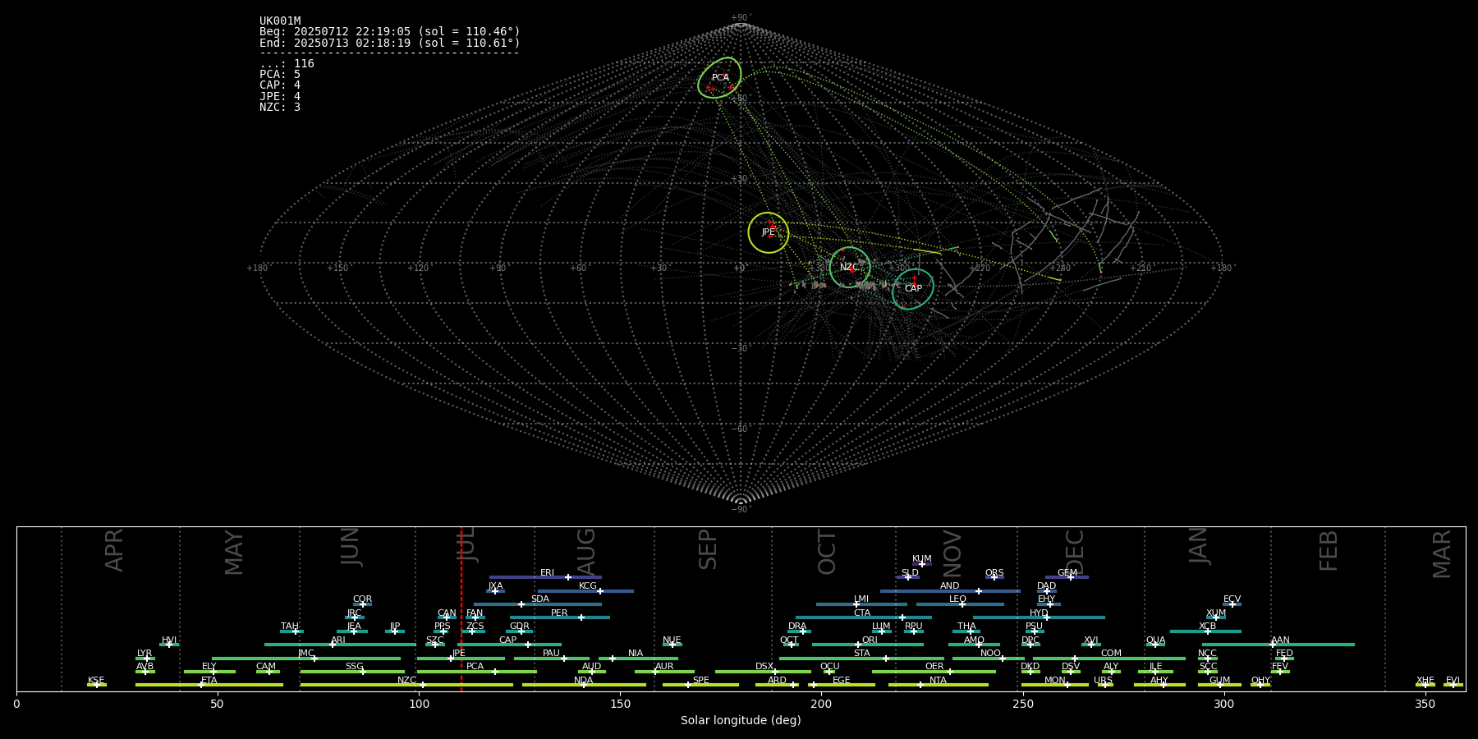Click the Beg: 20250712 22:19:05 timestamp line

[390, 32]
